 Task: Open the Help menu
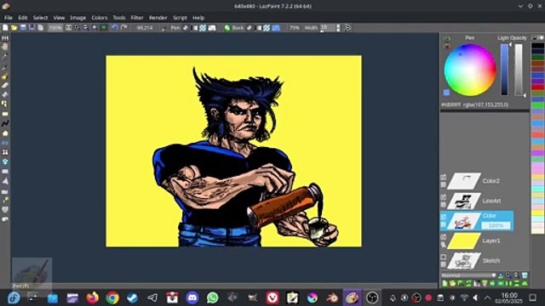pos(198,18)
